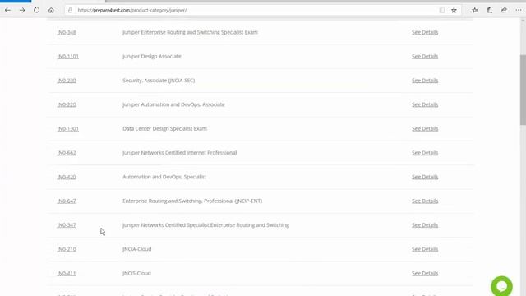Image resolution: width=526 pixels, height=296 pixels.
Task: Select text 'Automation and DevOps, Specialist'
Action: [x=164, y=177]
